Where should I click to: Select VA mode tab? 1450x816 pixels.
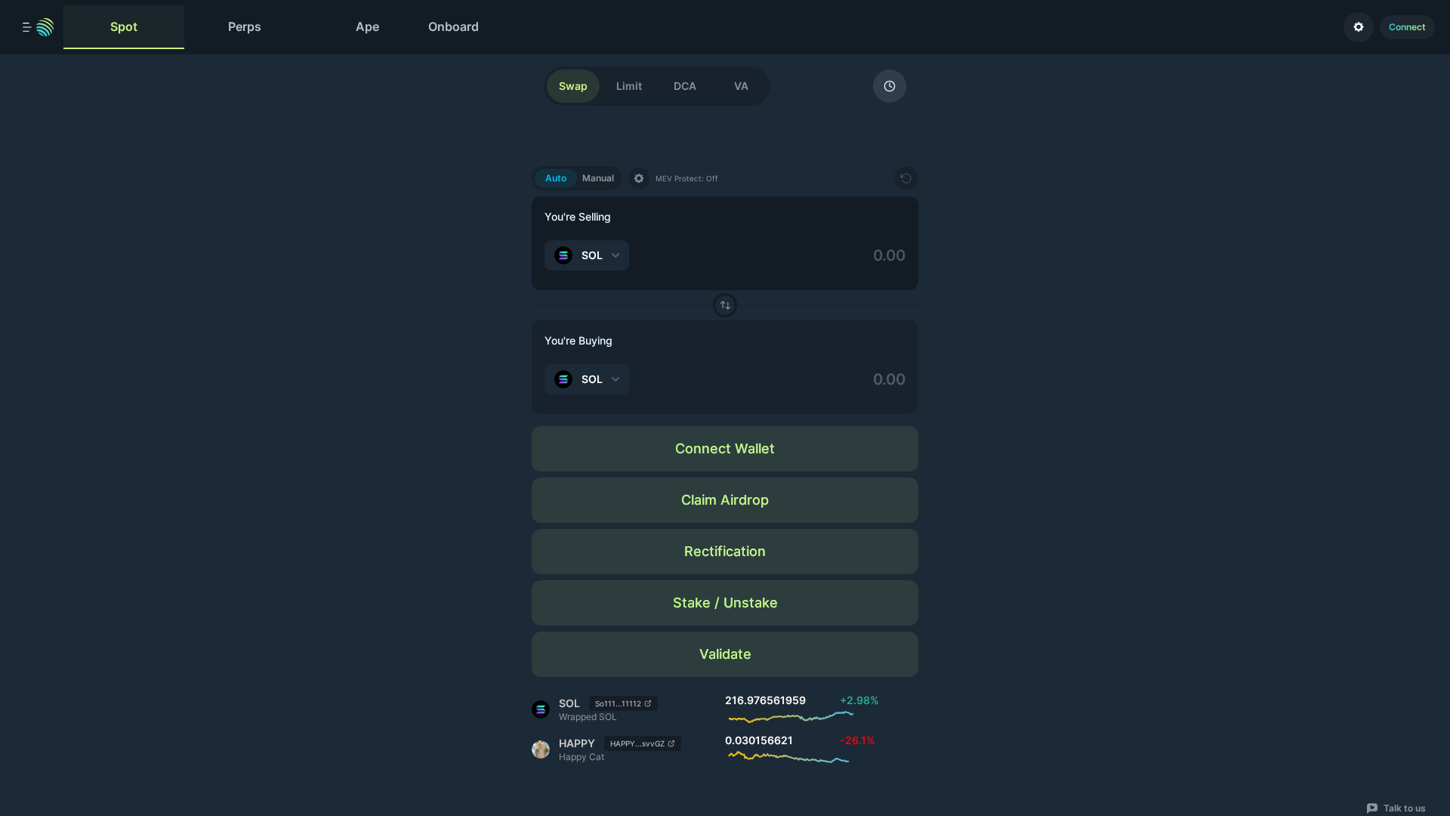tap(741, 86)
